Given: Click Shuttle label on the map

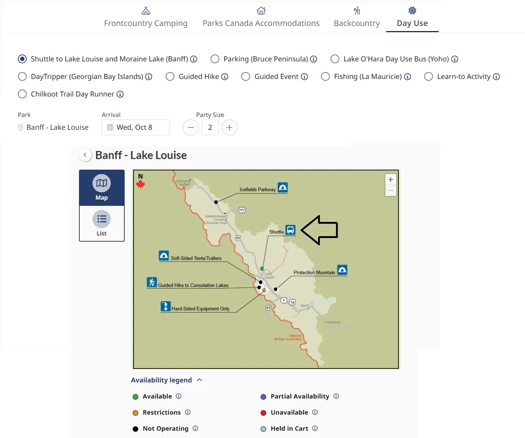Looking at the screenshot, I should [x=276, y=232].
